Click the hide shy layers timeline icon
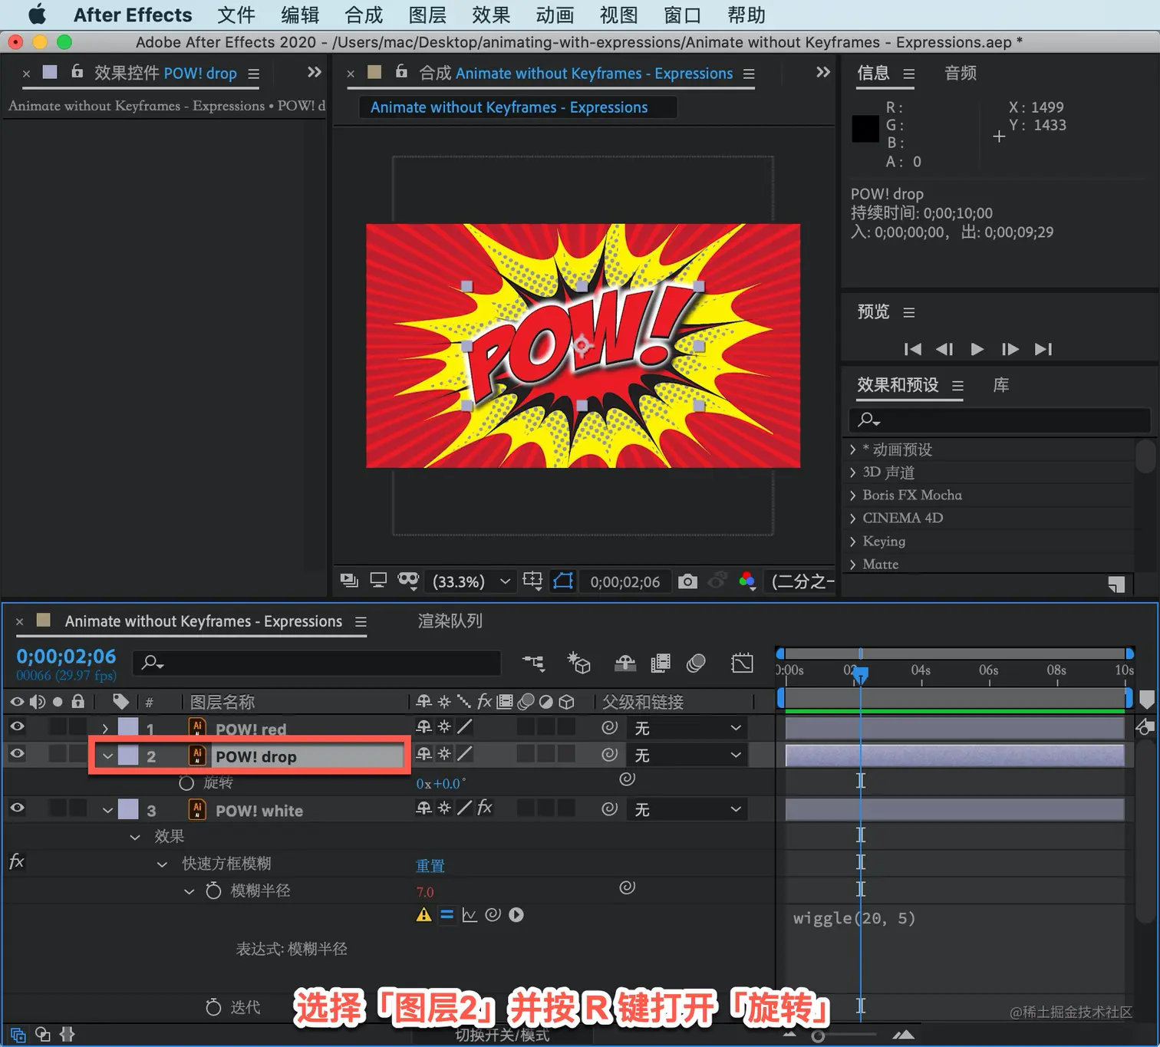This screenshot has width=1160, height=1047. tap(625, 663)
